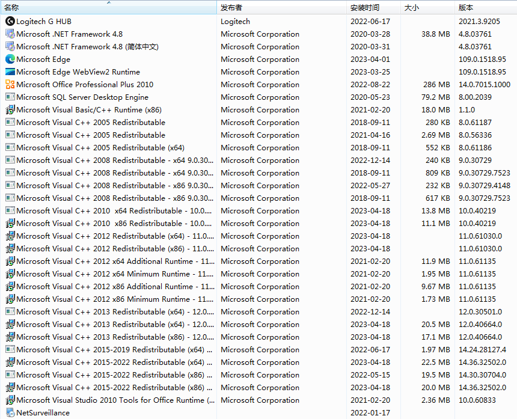
Task: Click the Logitech G HUB icon
Action: 10,22
